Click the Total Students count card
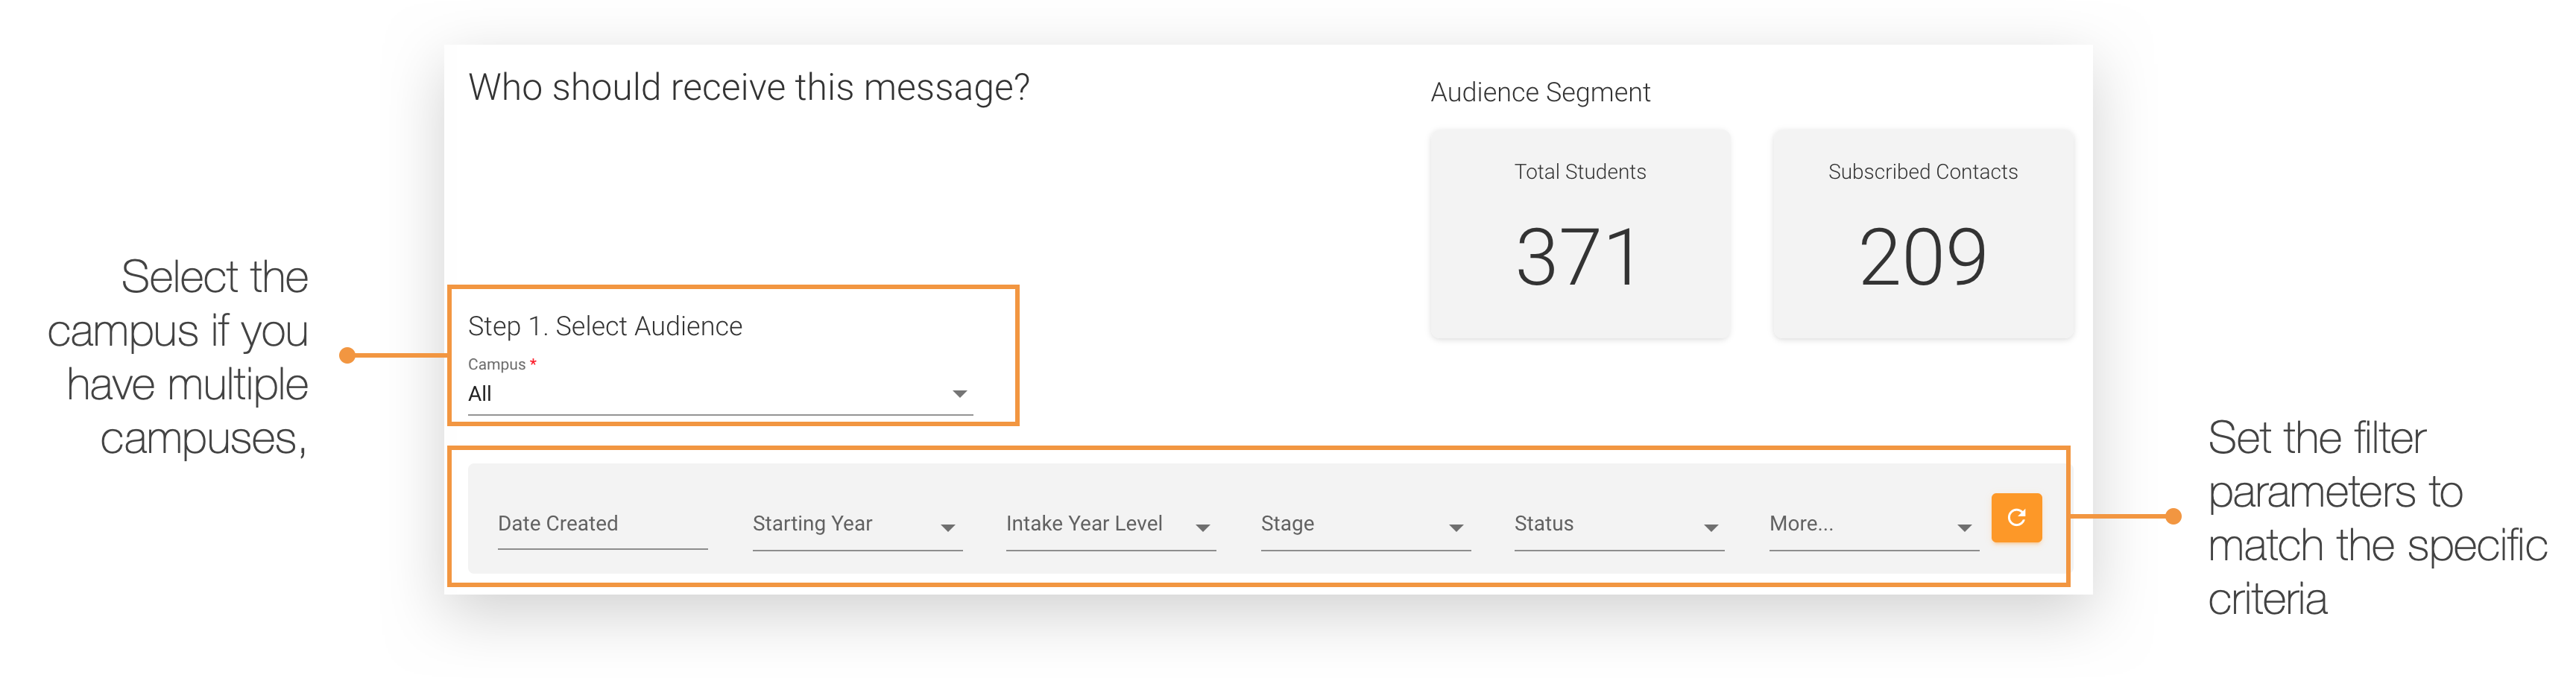Image resolution: width=2576 pixels, height=678 pixels. coord(1580,233)
